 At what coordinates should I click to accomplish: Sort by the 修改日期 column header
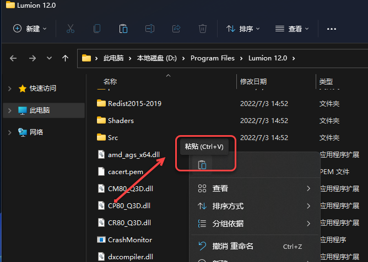(x=253, y=82)
